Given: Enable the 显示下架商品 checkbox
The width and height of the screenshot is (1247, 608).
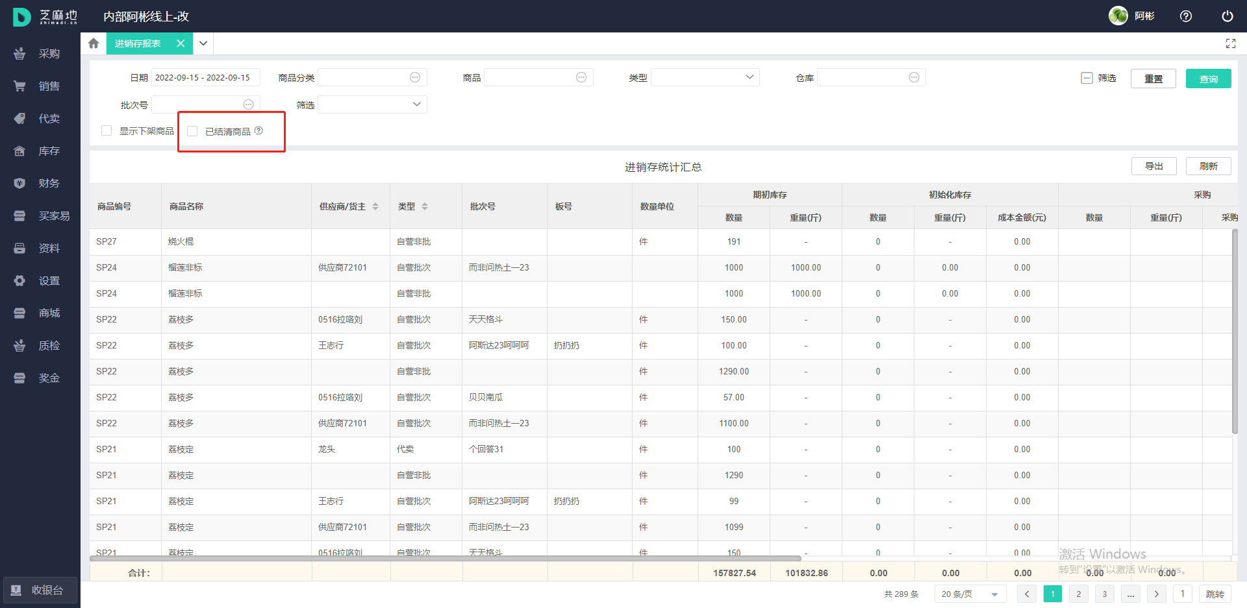Looking at the screenshot, I should pos(107,131).
